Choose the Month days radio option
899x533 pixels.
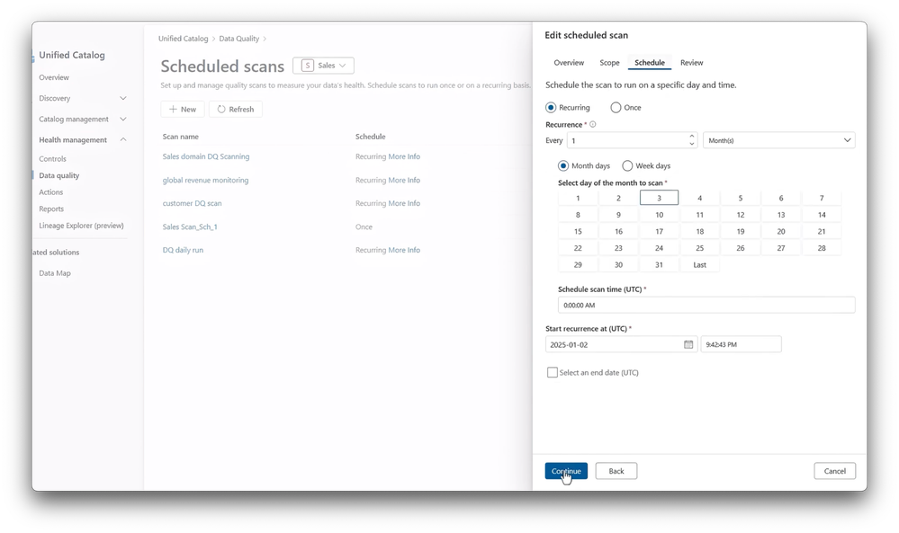(563, 166)
